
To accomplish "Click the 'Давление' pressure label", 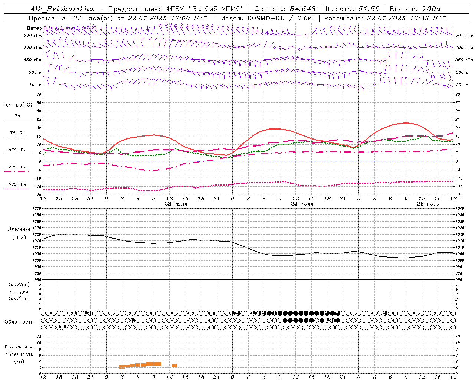I will coord(19,229).
